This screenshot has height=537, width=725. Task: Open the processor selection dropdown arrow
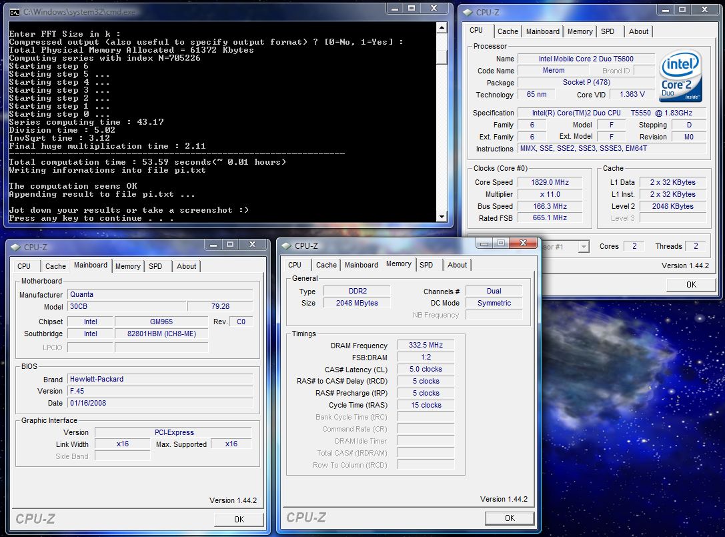pyautogui.click(x=584, y=247)
